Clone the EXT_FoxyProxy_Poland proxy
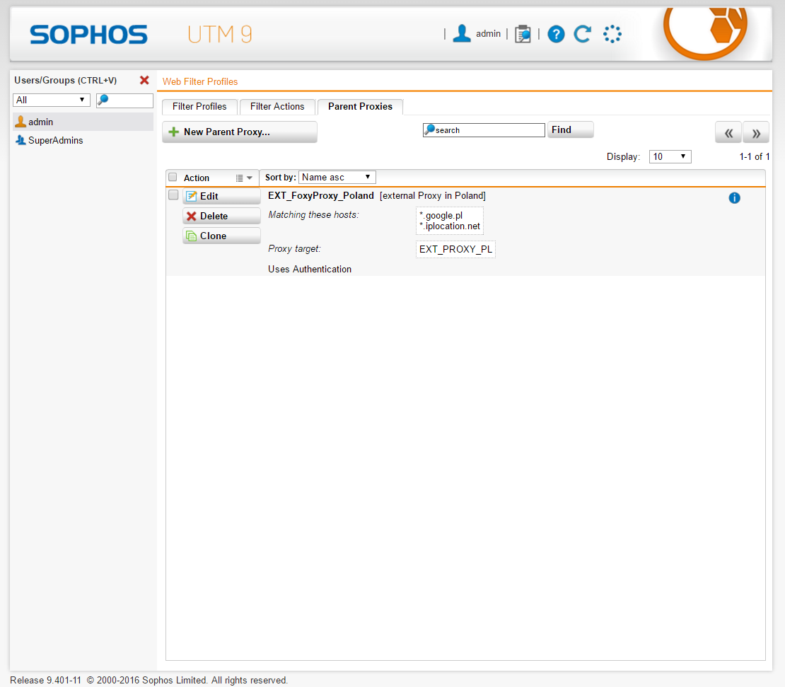Screen dimensions: 785x687 221,236
